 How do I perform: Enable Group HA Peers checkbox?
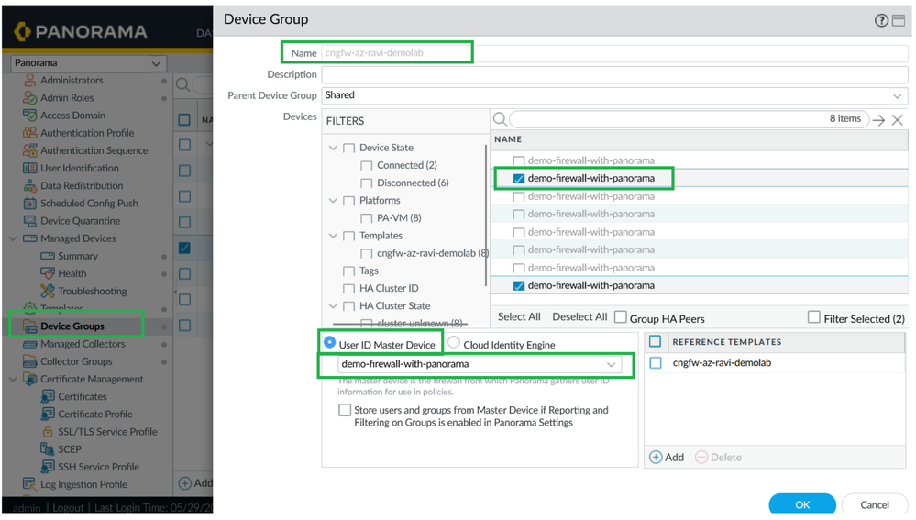621,316
